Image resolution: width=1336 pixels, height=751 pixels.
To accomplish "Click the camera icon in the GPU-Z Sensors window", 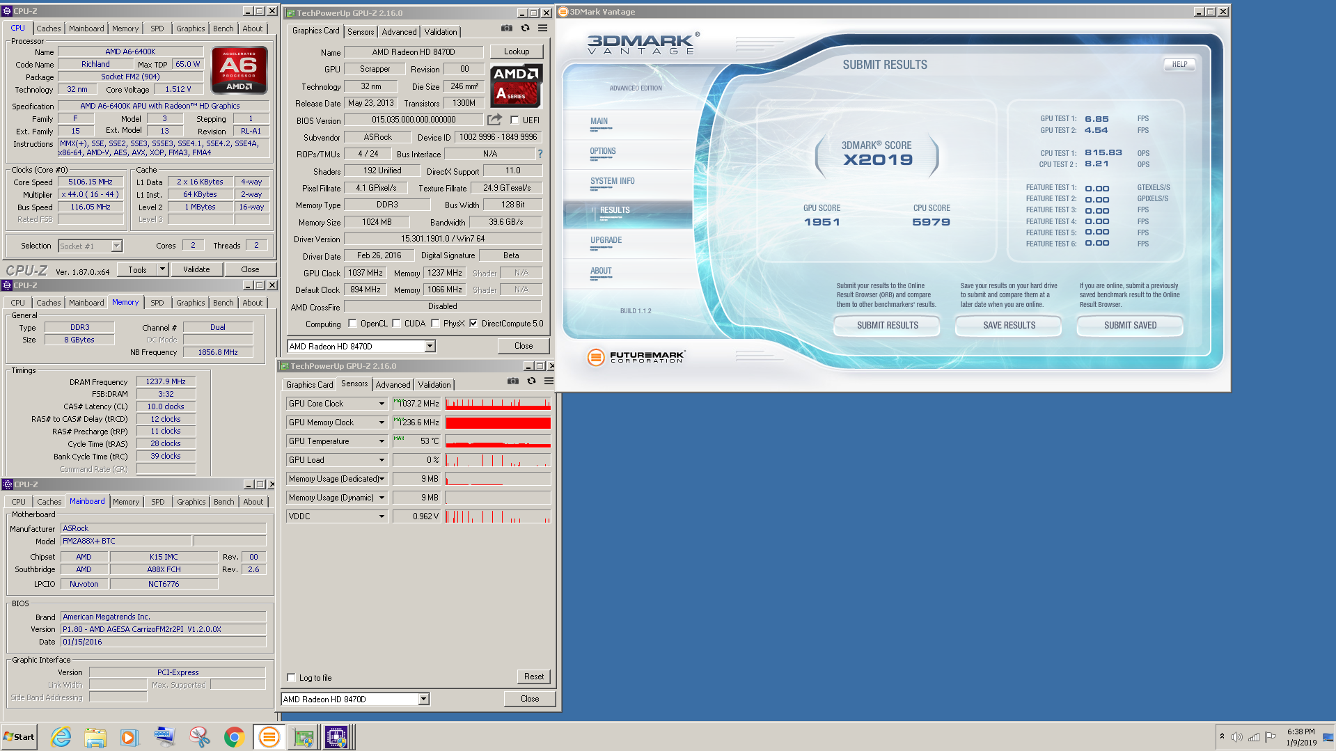I will pos(513,381).
